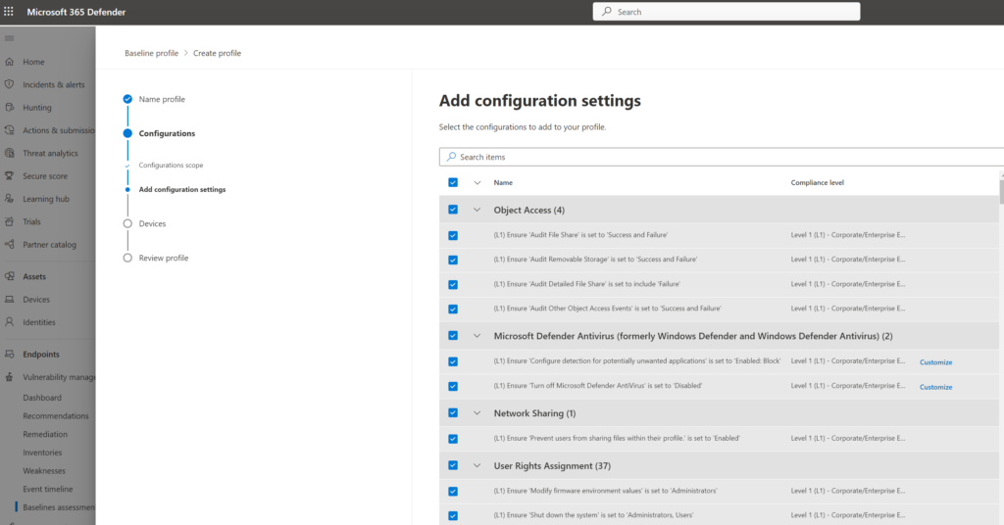Click Customize for potentially unwanted applications
Image resolution: width=1004 pixels, height=525 pixels.
935,362
